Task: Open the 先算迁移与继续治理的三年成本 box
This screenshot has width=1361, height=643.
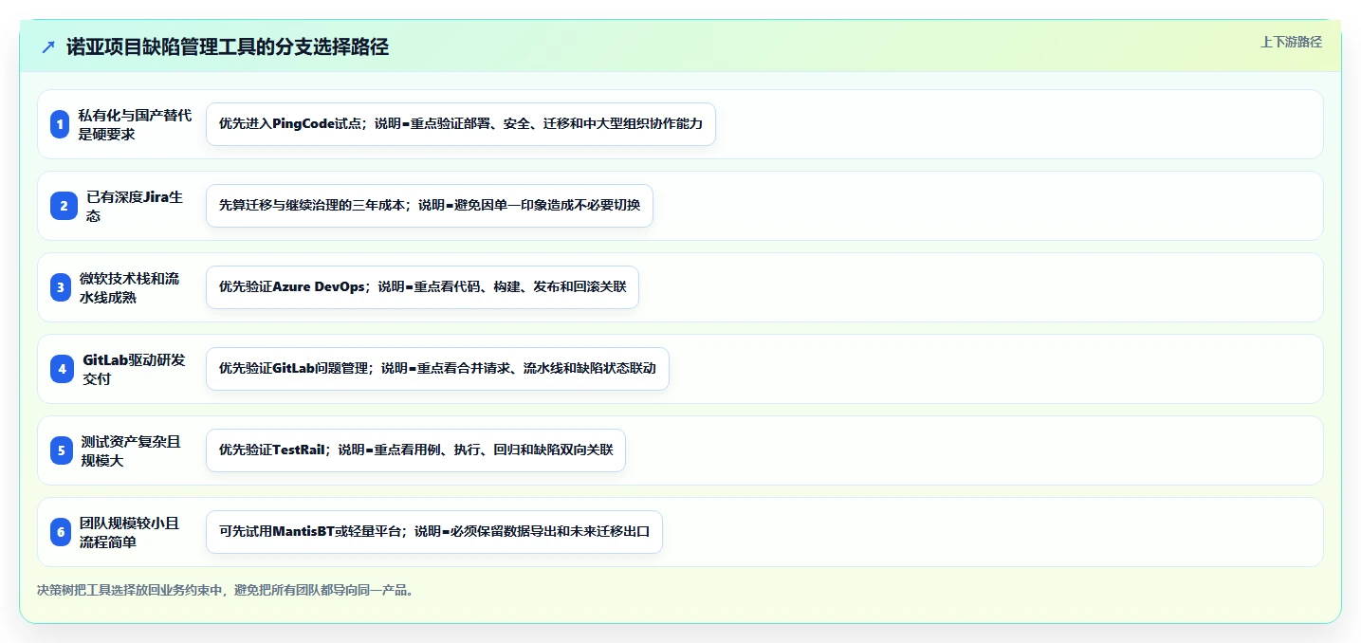Action: click(x=430, y=206)
